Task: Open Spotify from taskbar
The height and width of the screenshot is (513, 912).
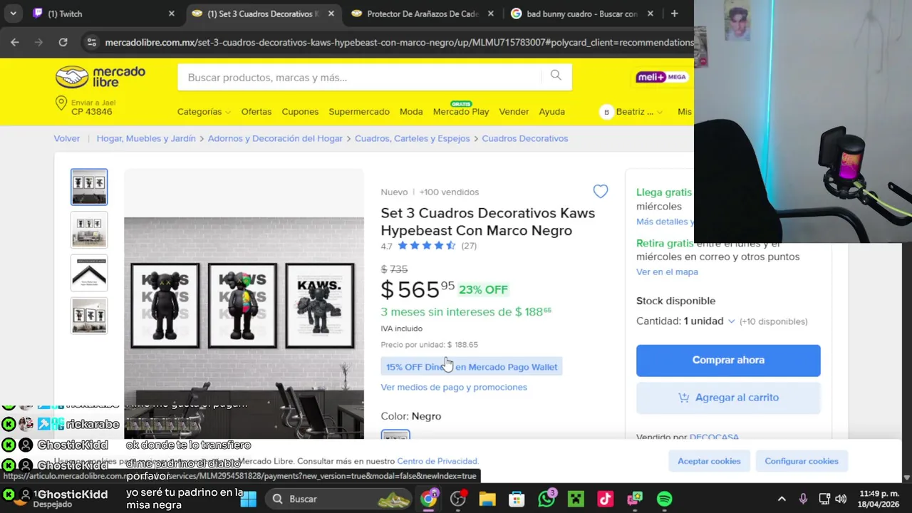Action: coord(664,499)
